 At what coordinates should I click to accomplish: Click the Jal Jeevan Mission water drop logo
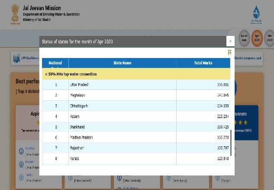pos(256,14)
